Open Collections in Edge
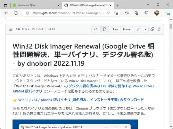This screenshot has height=129, width=173. 136,13
